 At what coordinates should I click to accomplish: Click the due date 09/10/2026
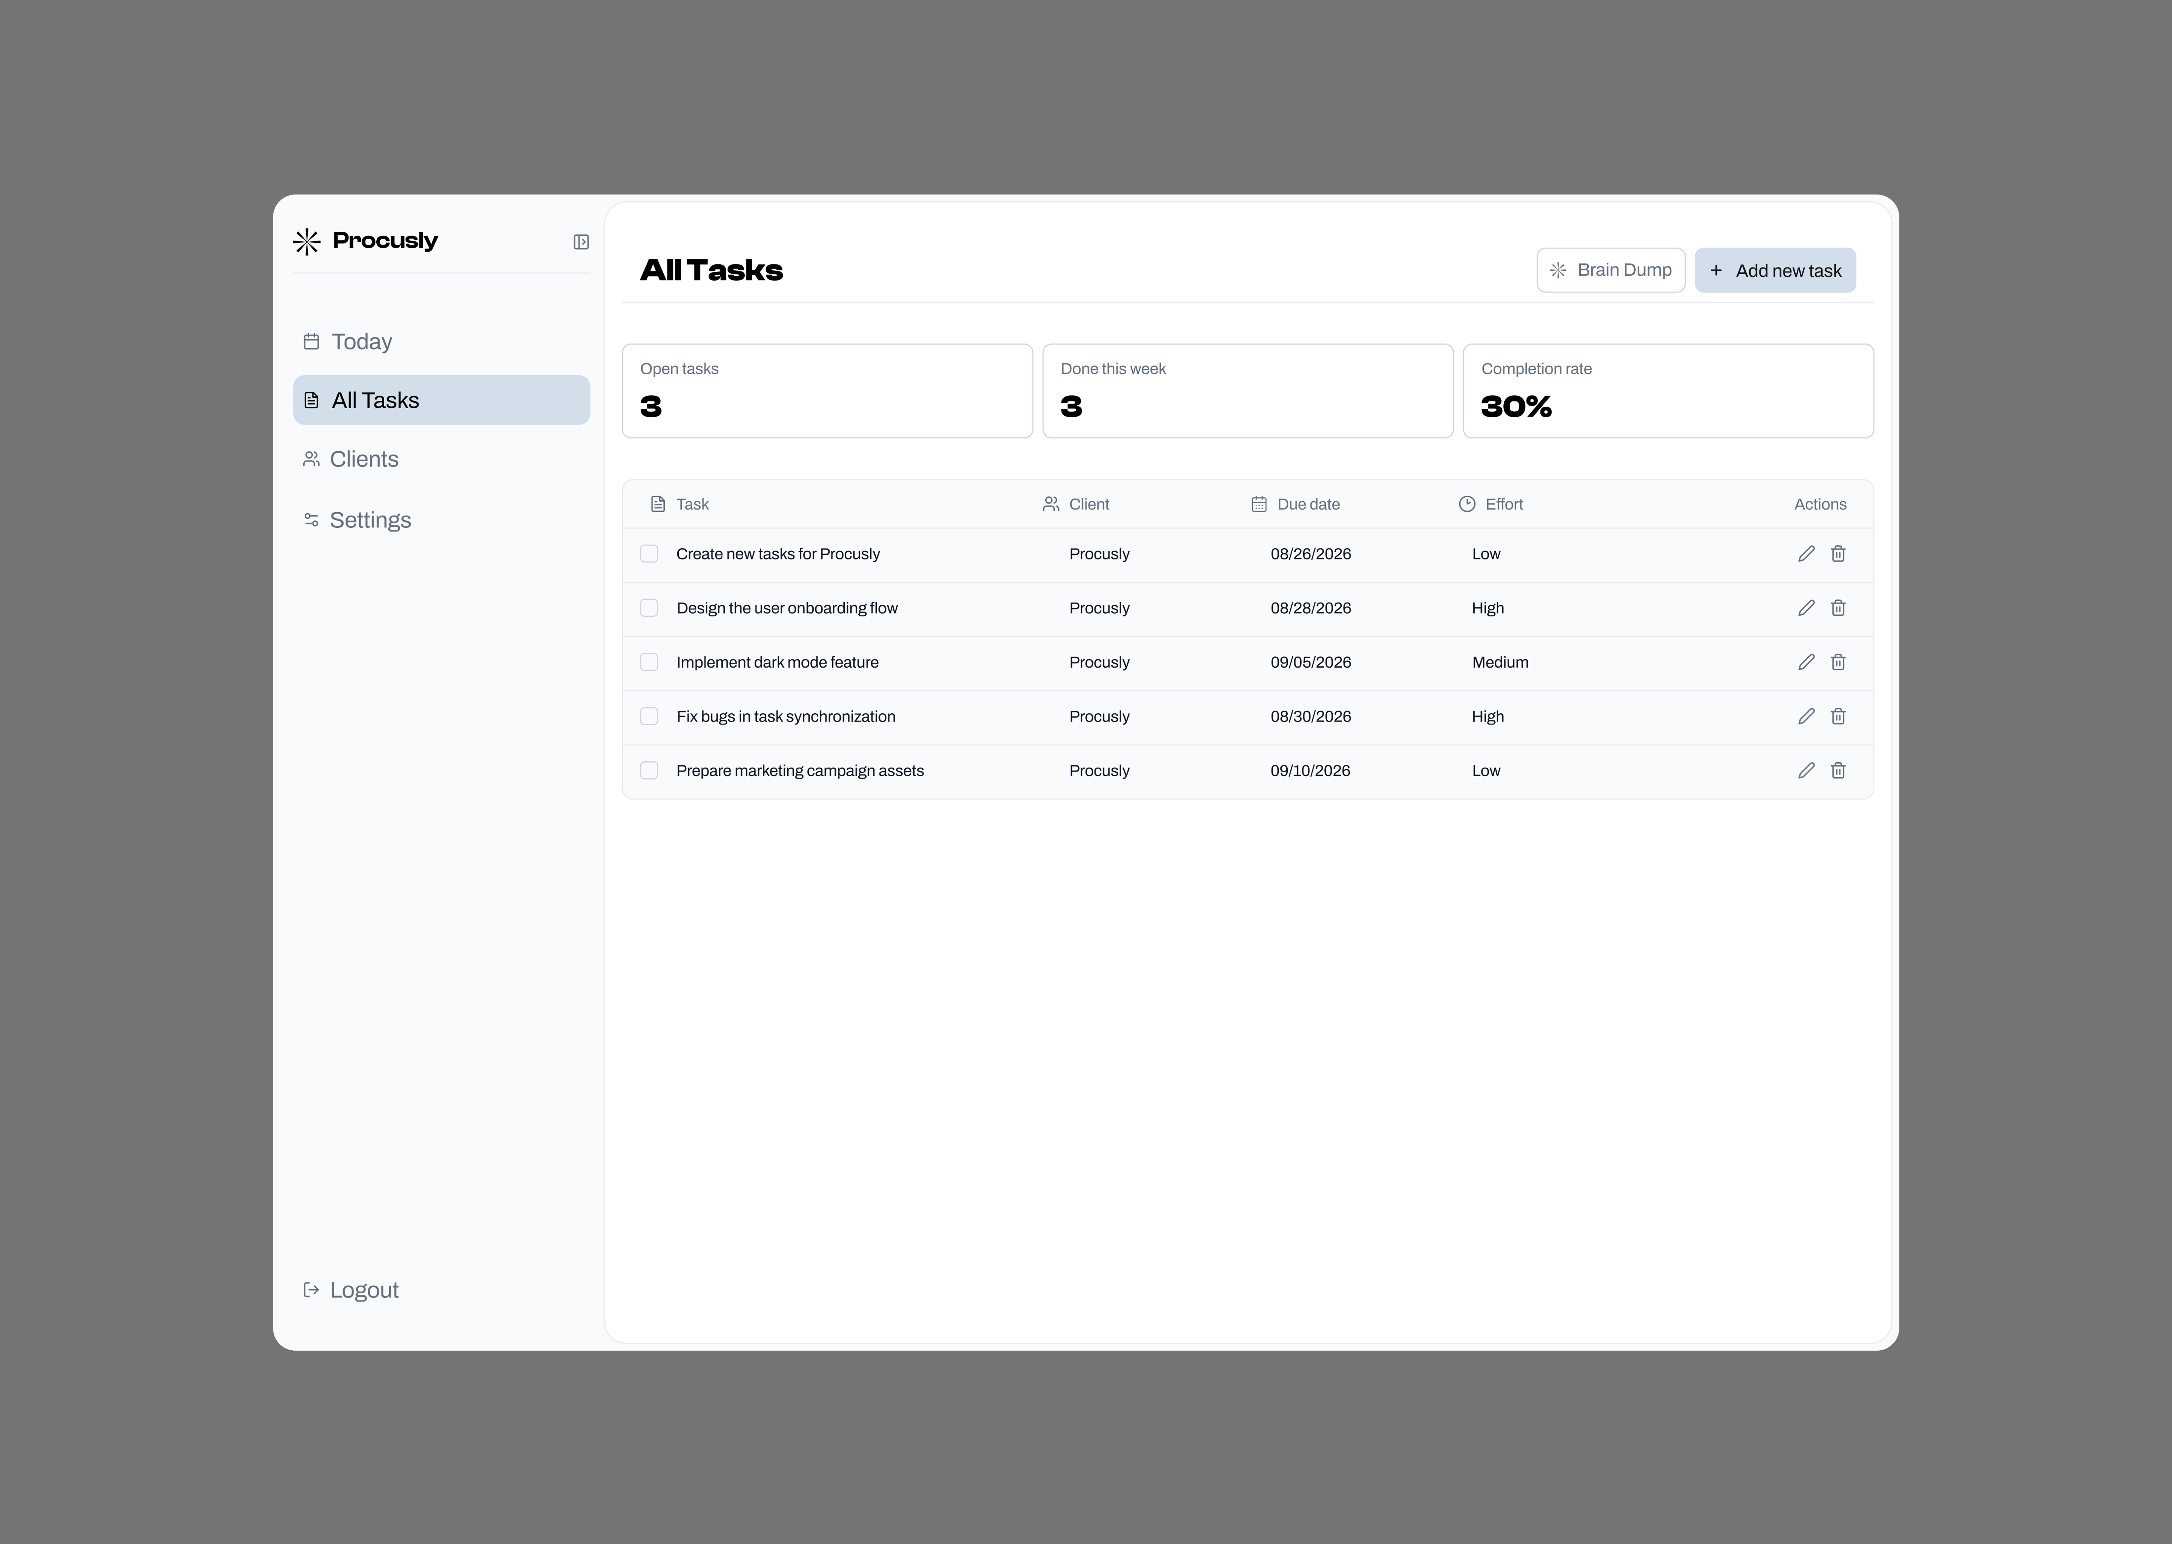coord(1310,771)
